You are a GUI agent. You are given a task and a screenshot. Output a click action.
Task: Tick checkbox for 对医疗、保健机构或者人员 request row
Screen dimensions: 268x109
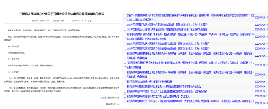(x=125, y=17)
